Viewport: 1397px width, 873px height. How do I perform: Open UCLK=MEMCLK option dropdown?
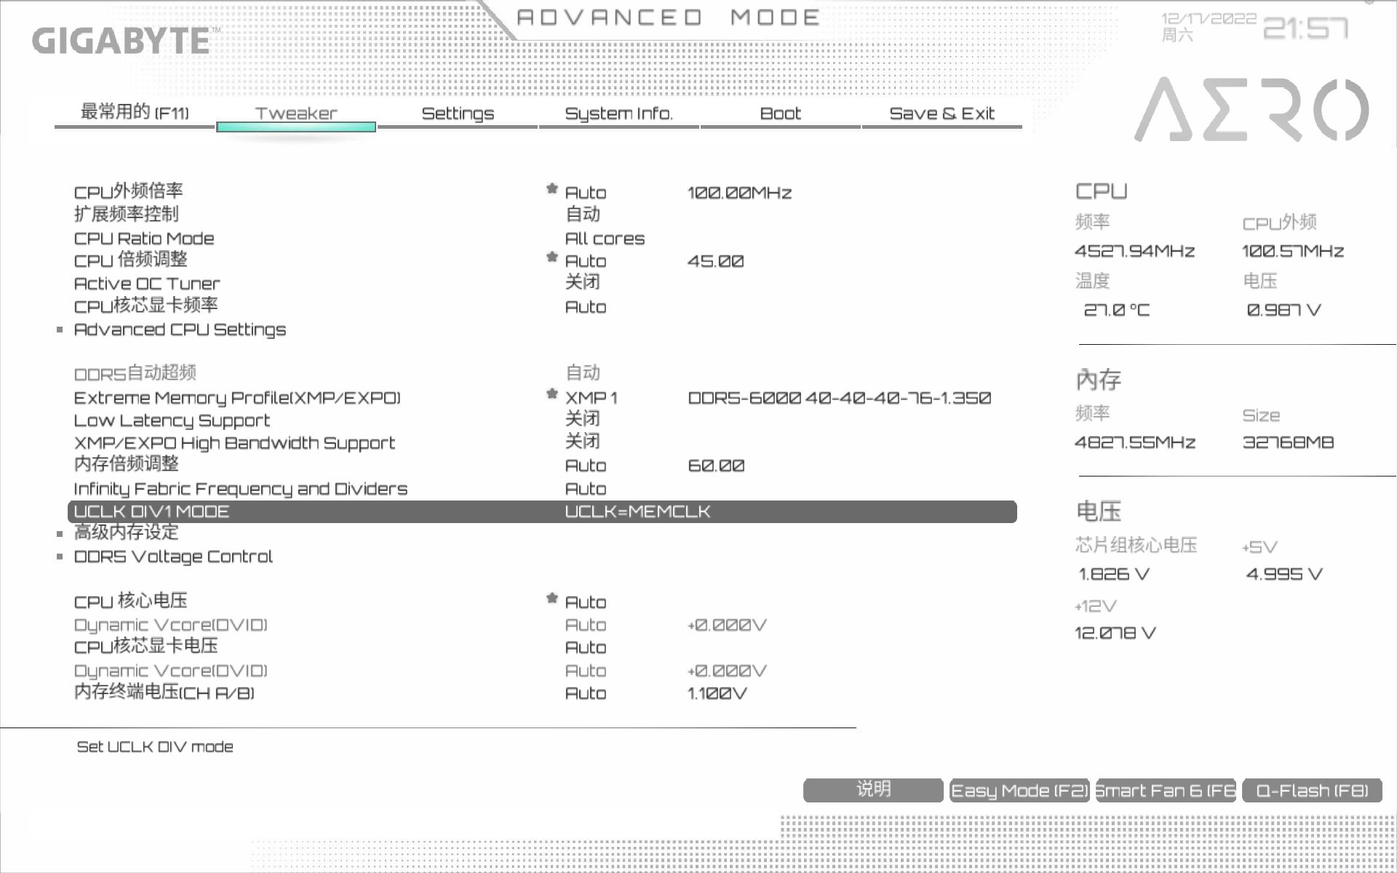click(x=637, y=511)
